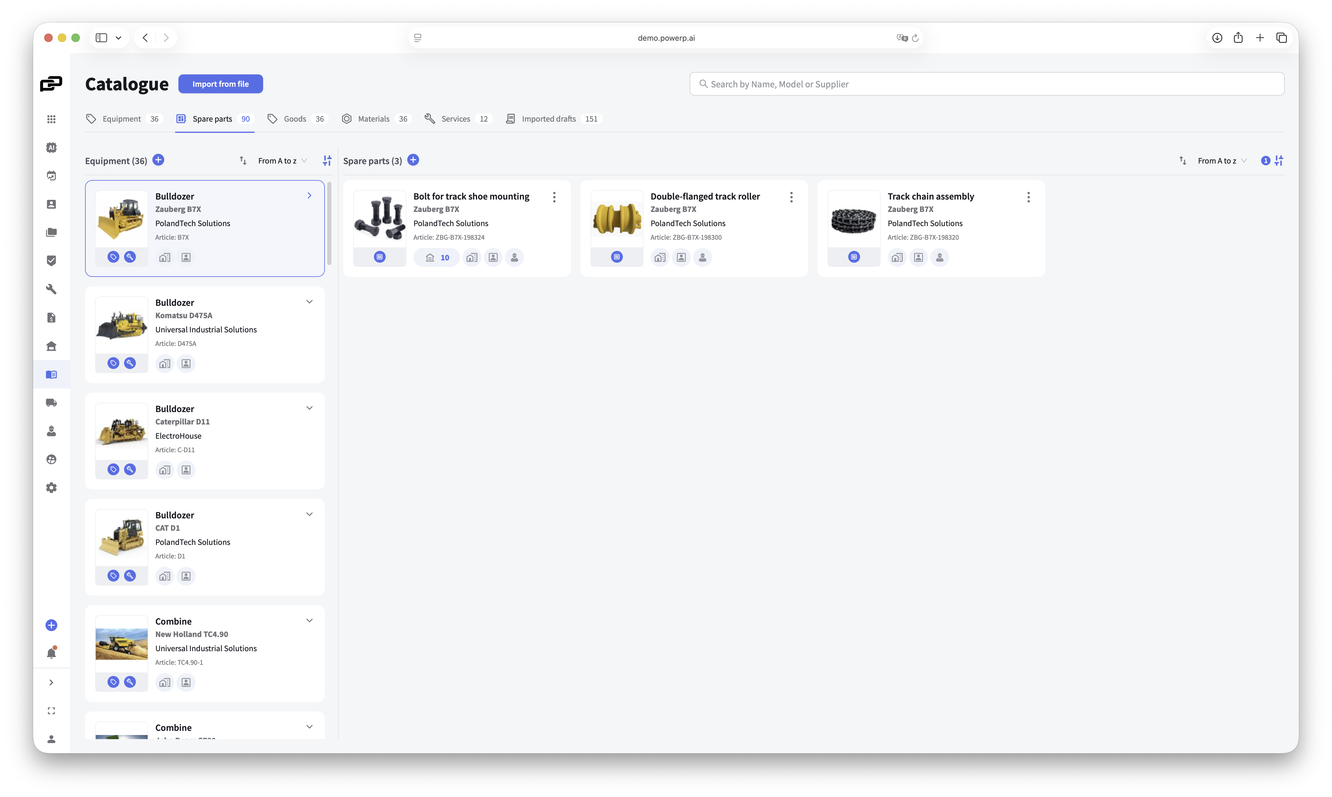1332x797 pixels.
Task: Expand the New Holland TC4.90 combine card
Action: click(x=310, y=621)
